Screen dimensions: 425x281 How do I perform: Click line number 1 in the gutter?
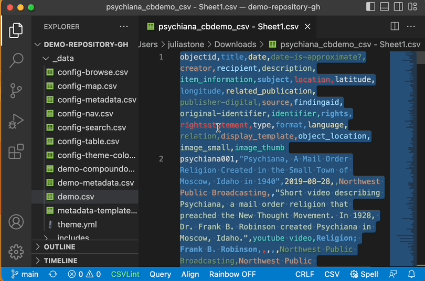click(161, 57)
